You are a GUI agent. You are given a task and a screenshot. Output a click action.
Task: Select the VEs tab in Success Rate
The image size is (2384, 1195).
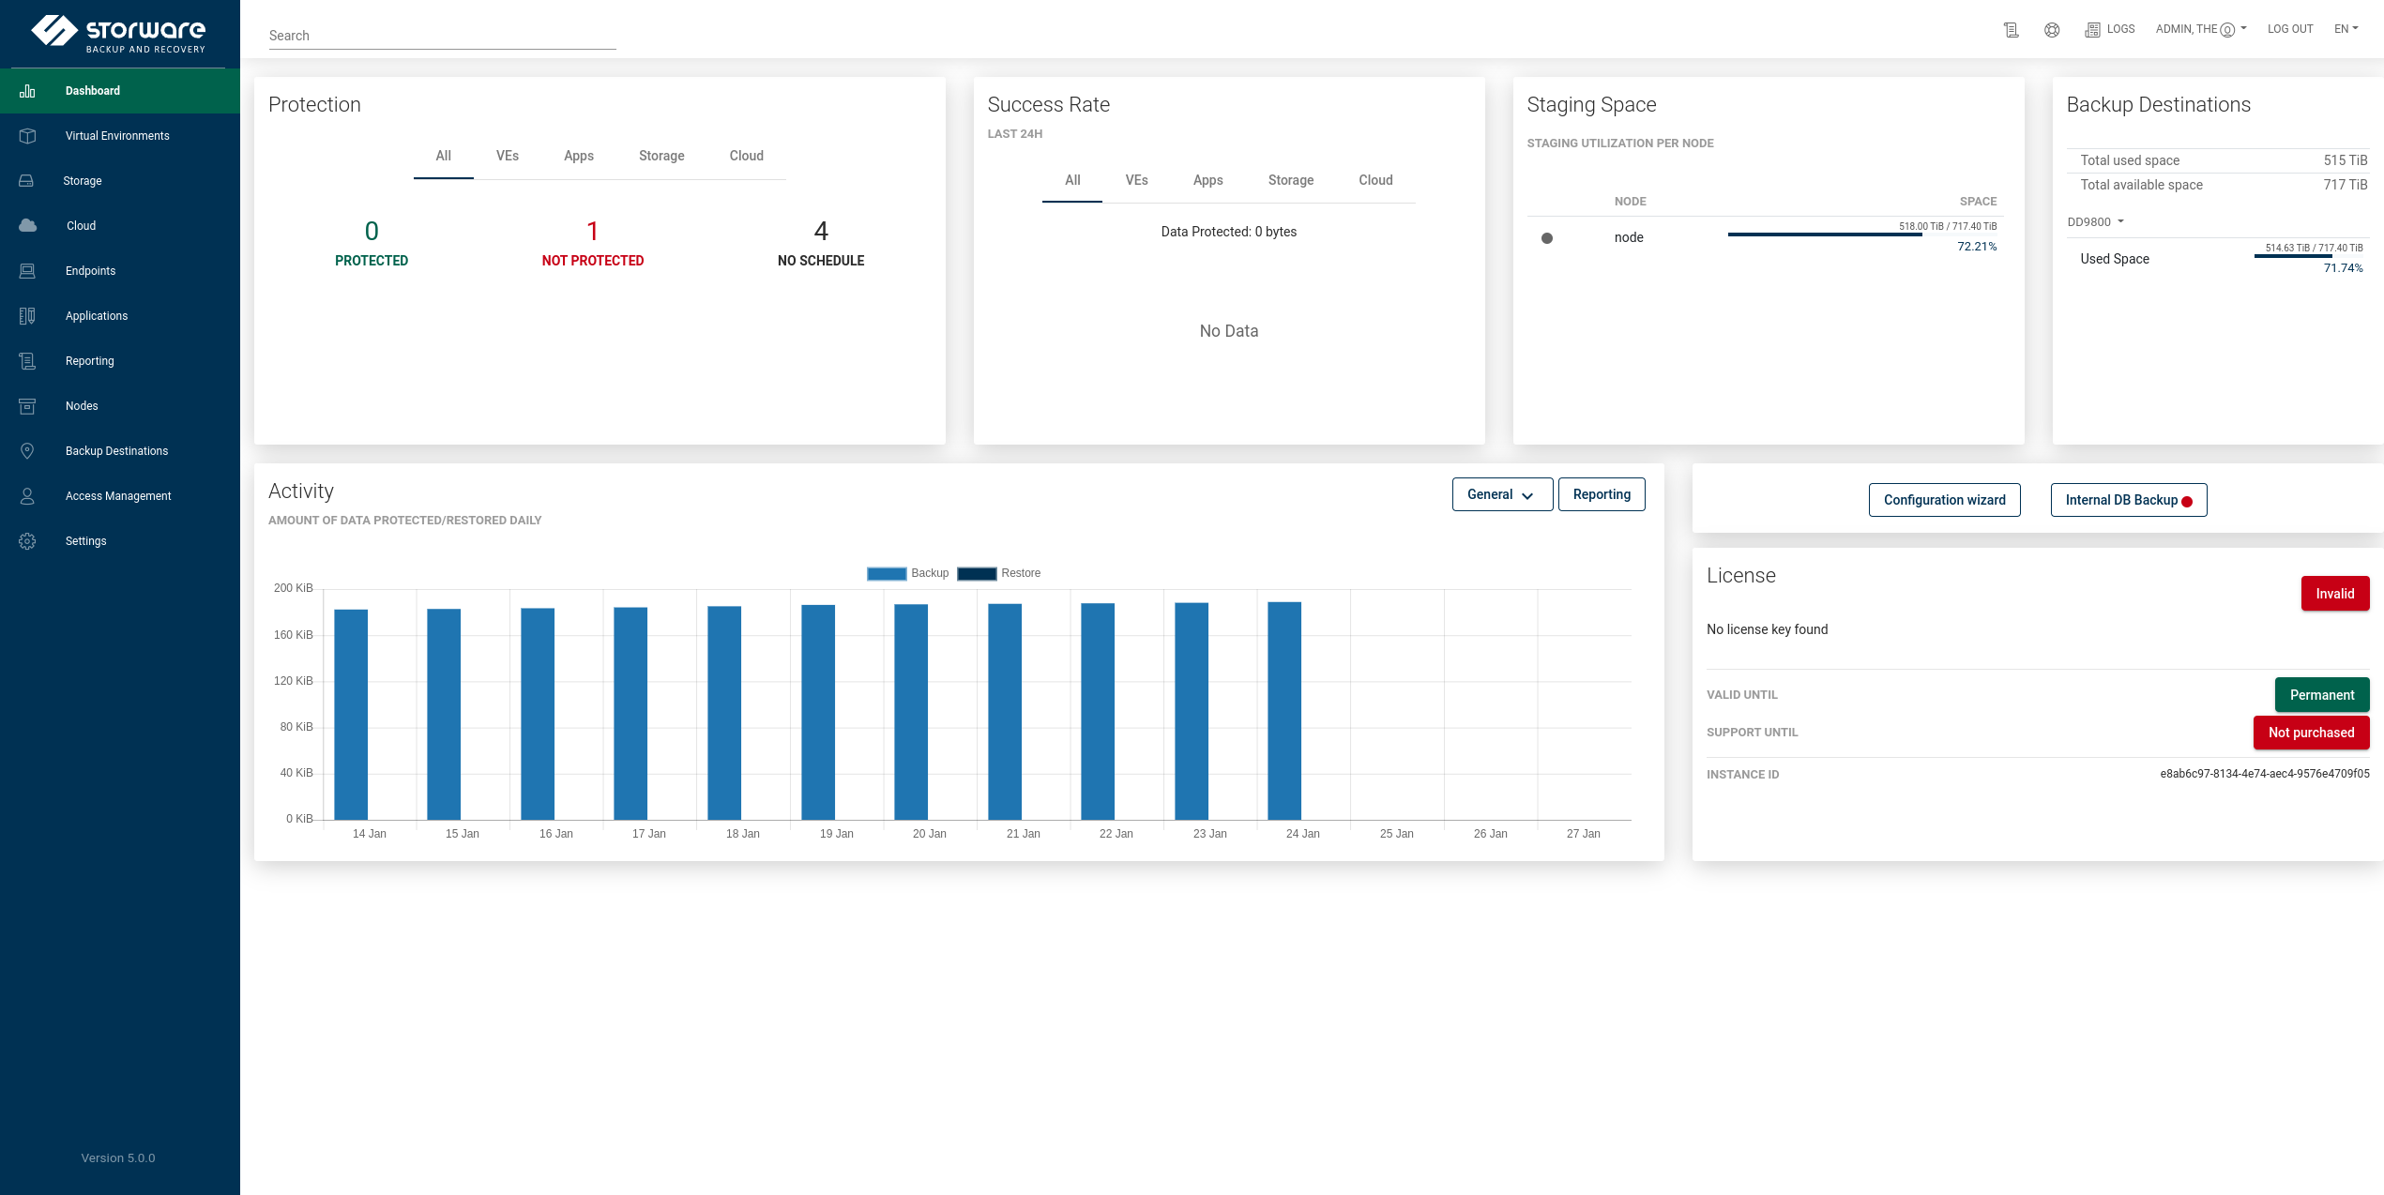tap(1137, 180)
